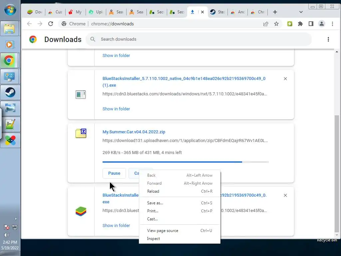This screenshot has width=341, height=256.
Task: Choose 'Save as...' in context menu
Action: 179,203
